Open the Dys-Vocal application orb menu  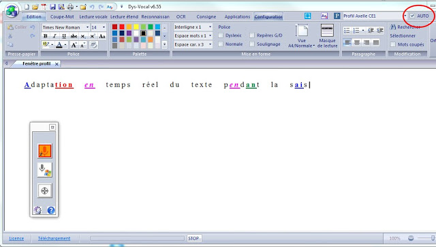click(12, 11)
